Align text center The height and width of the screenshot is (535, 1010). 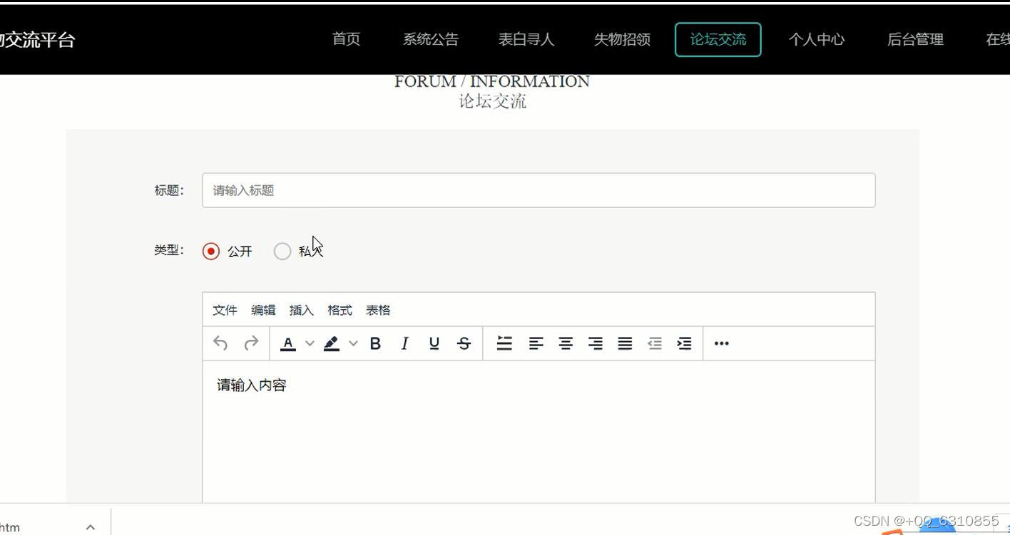pyautogui.click(x=566, y=343)
